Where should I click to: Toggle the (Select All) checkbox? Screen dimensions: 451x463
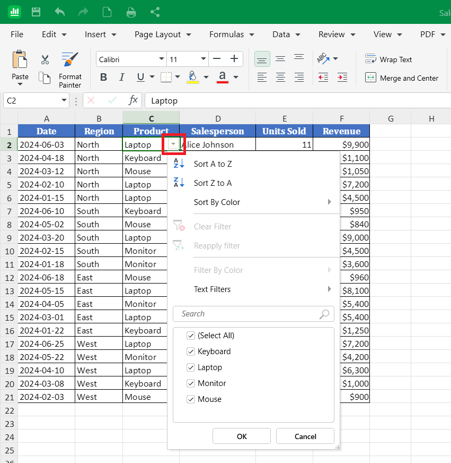(191, 336)
